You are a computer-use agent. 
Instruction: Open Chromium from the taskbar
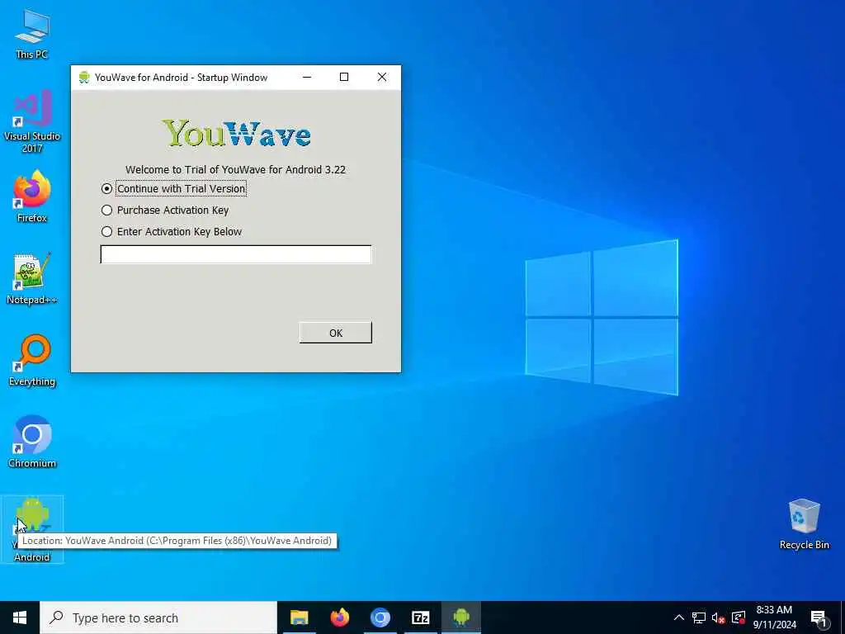[x=380, y=617]
